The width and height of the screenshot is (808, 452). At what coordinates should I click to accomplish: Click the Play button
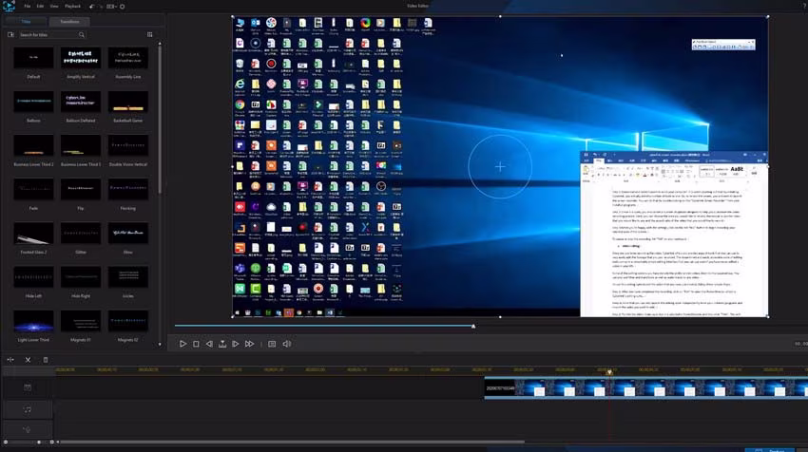(183, 344)
